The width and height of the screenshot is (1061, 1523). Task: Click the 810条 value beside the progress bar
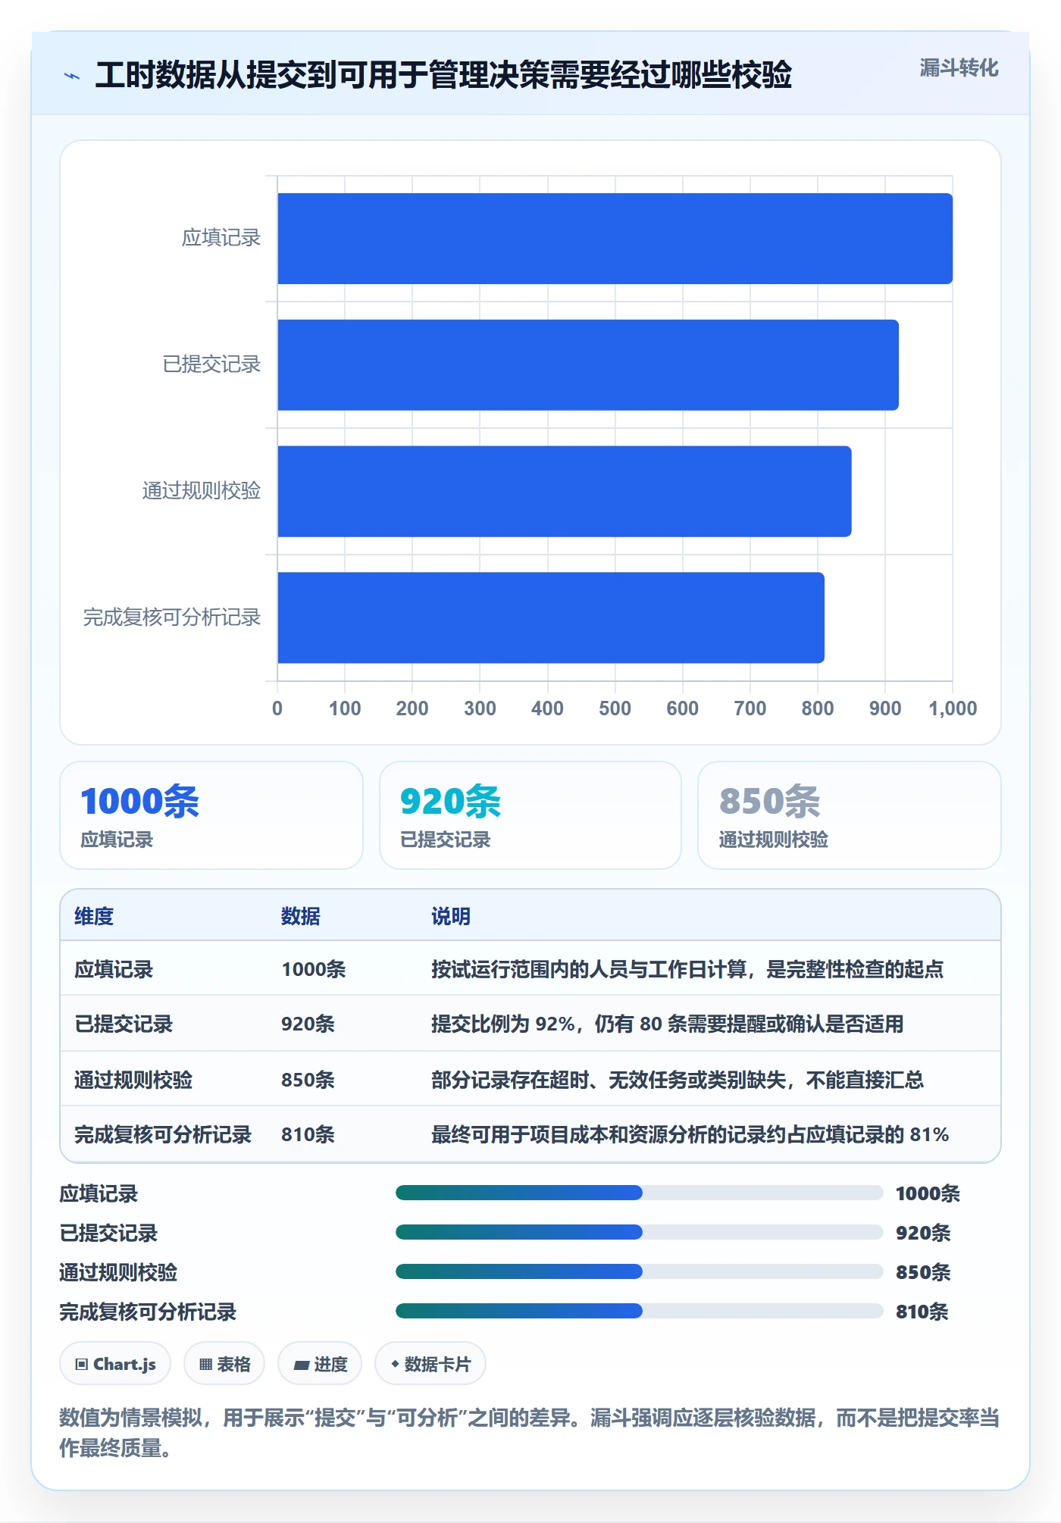[922, 1312]
